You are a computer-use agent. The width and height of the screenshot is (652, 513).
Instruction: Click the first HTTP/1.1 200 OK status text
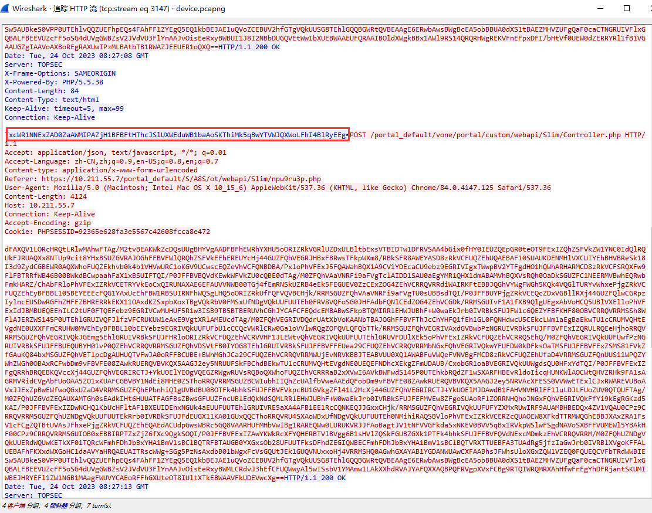(249, 47)
